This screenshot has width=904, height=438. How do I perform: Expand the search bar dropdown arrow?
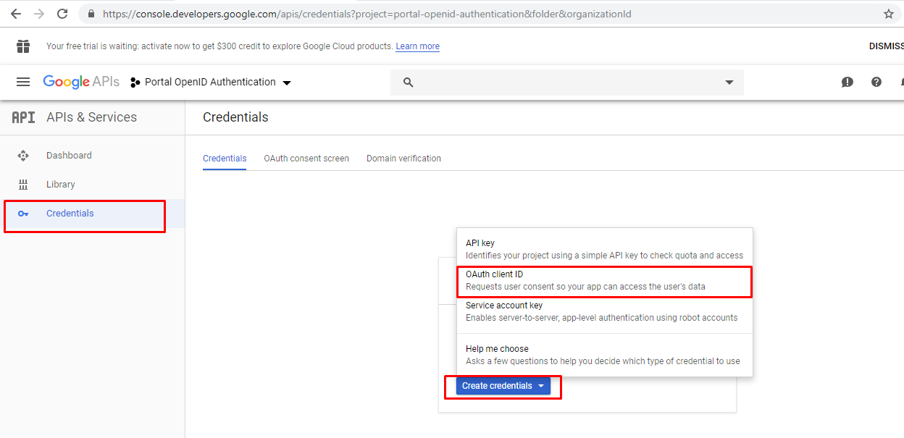[x=729, y=83]
